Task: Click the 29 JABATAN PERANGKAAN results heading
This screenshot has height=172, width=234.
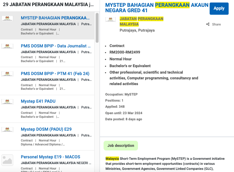Action: tap(48, 4)
